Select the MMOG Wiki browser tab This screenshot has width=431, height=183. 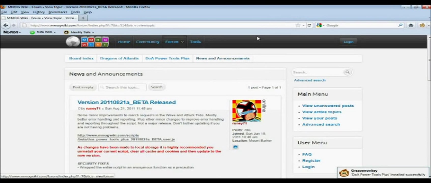pyautogui.click(x=39, y=18)
